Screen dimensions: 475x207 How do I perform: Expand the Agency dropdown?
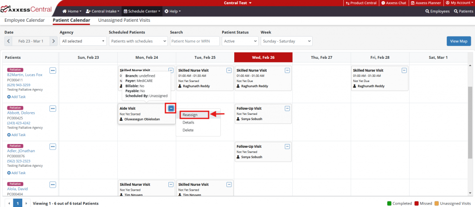82,41
